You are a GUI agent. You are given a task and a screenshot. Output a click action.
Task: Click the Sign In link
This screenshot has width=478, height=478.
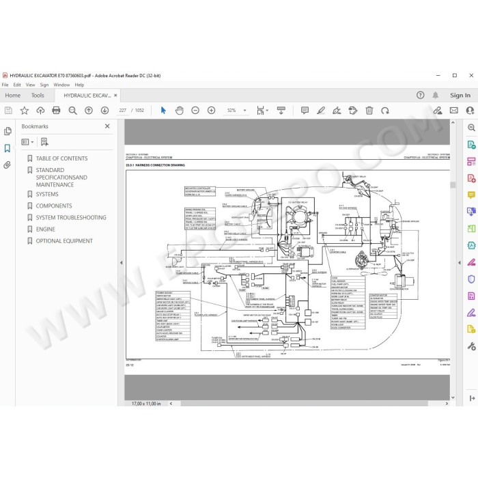[460, 96]
